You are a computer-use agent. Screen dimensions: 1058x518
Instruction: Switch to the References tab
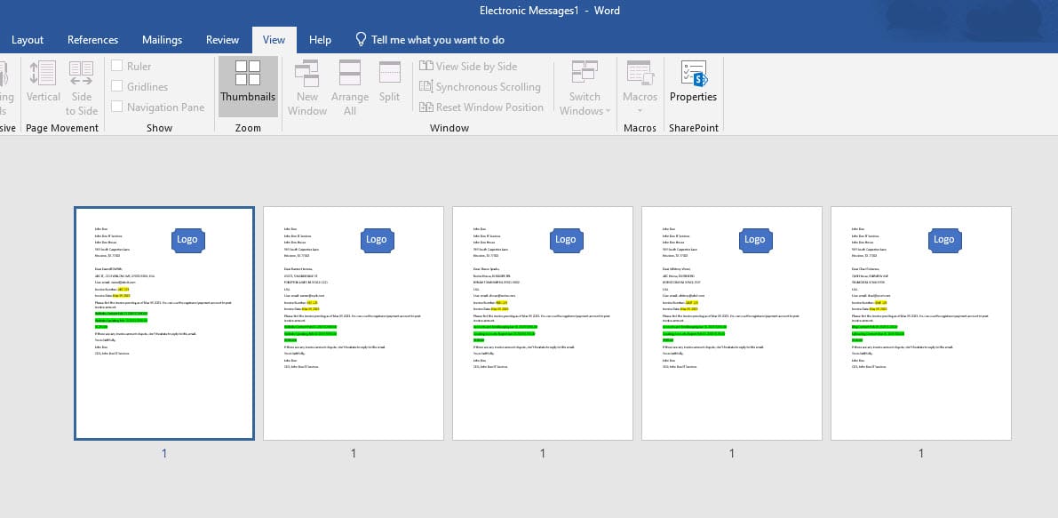(x=93, y=40)
